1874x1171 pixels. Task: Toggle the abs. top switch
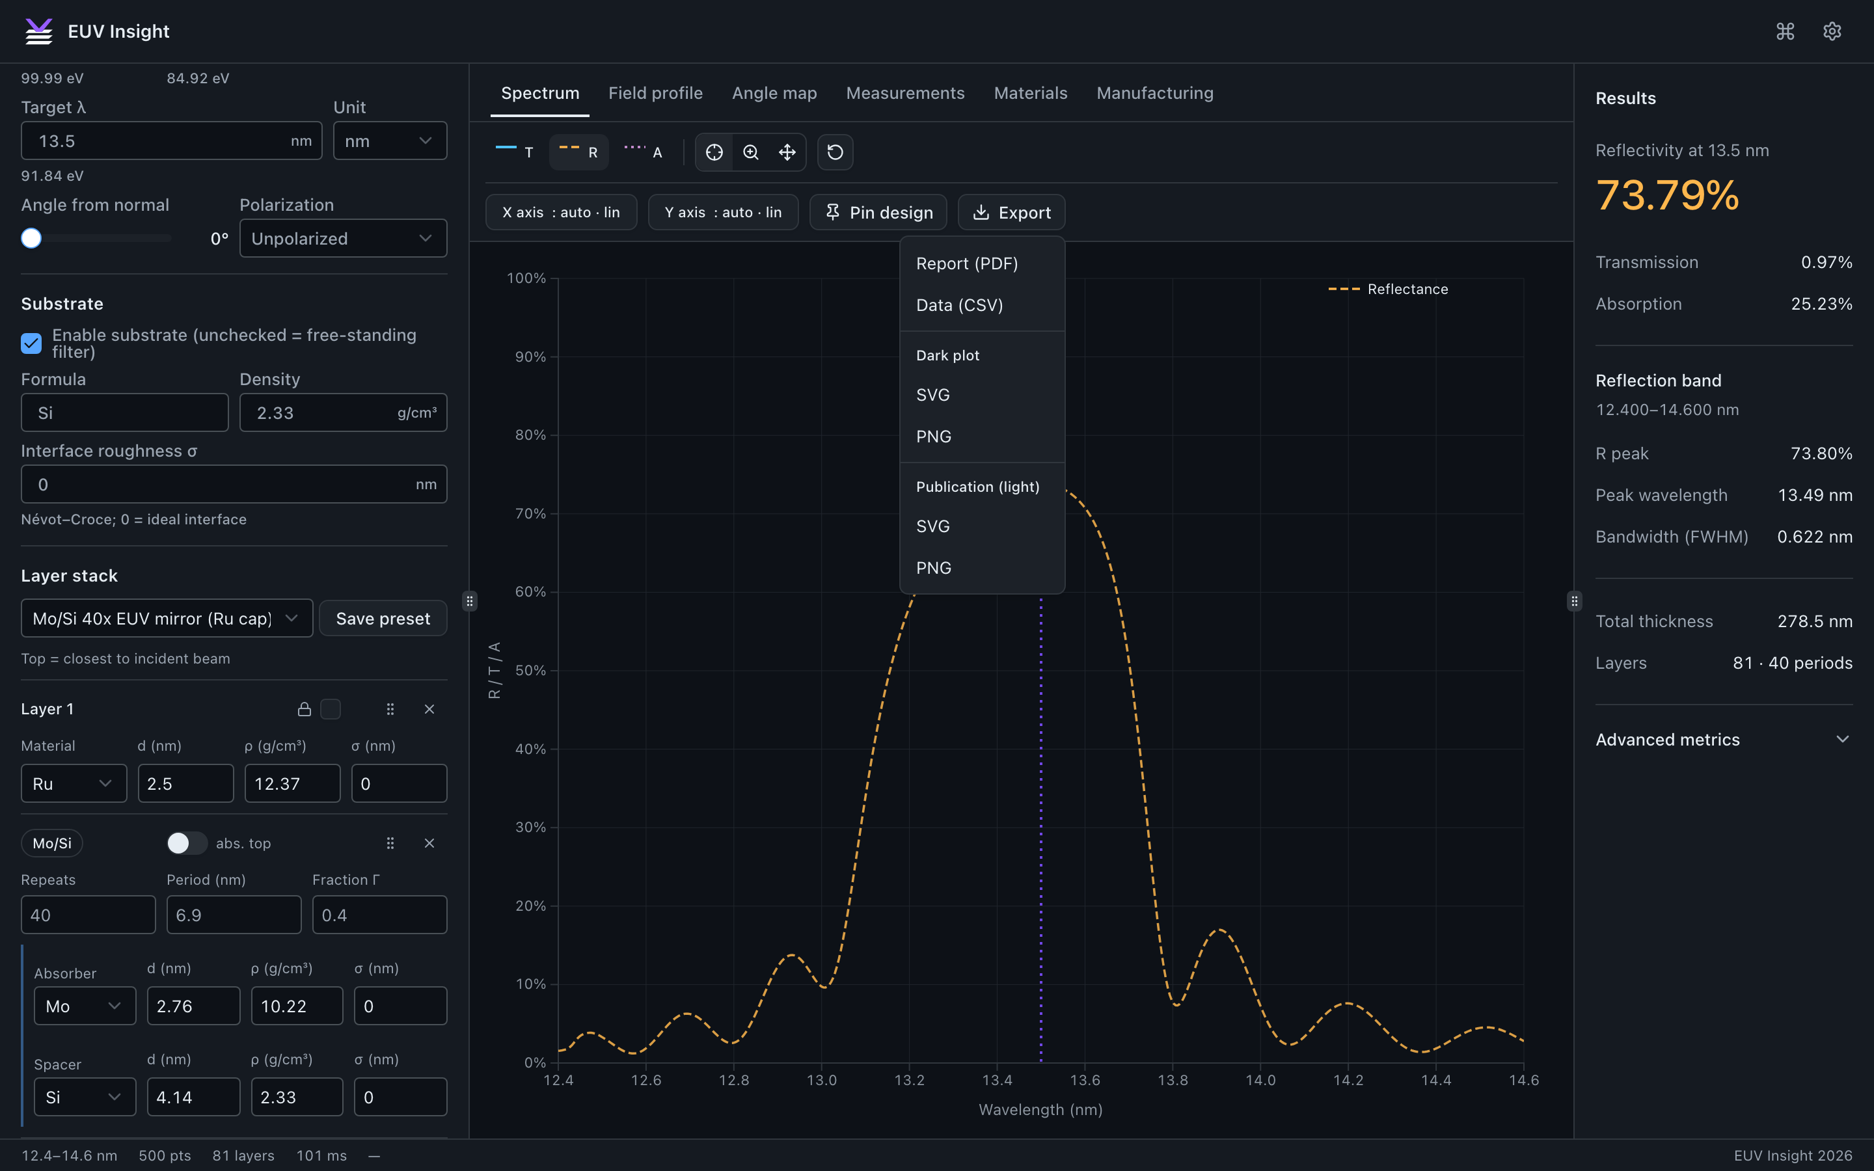click(x=187, y=842)
